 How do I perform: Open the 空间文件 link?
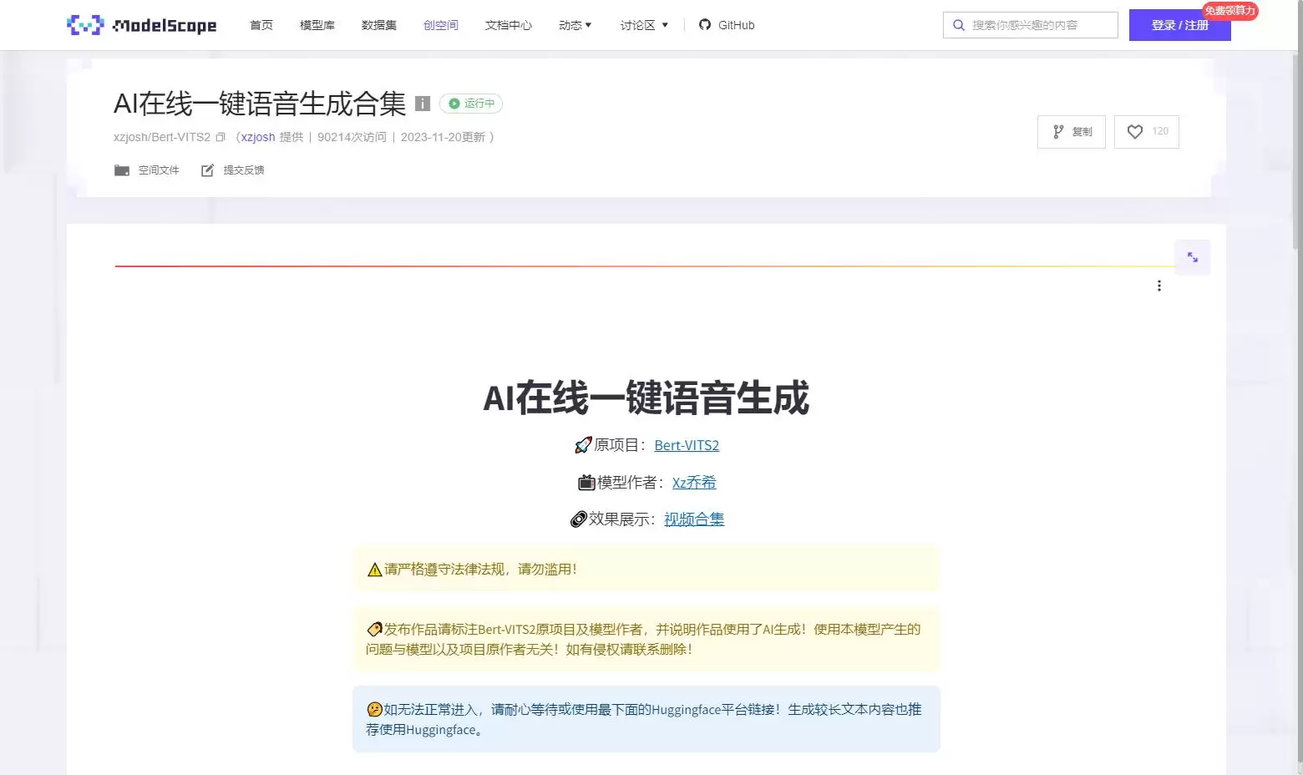click(159, 170)
